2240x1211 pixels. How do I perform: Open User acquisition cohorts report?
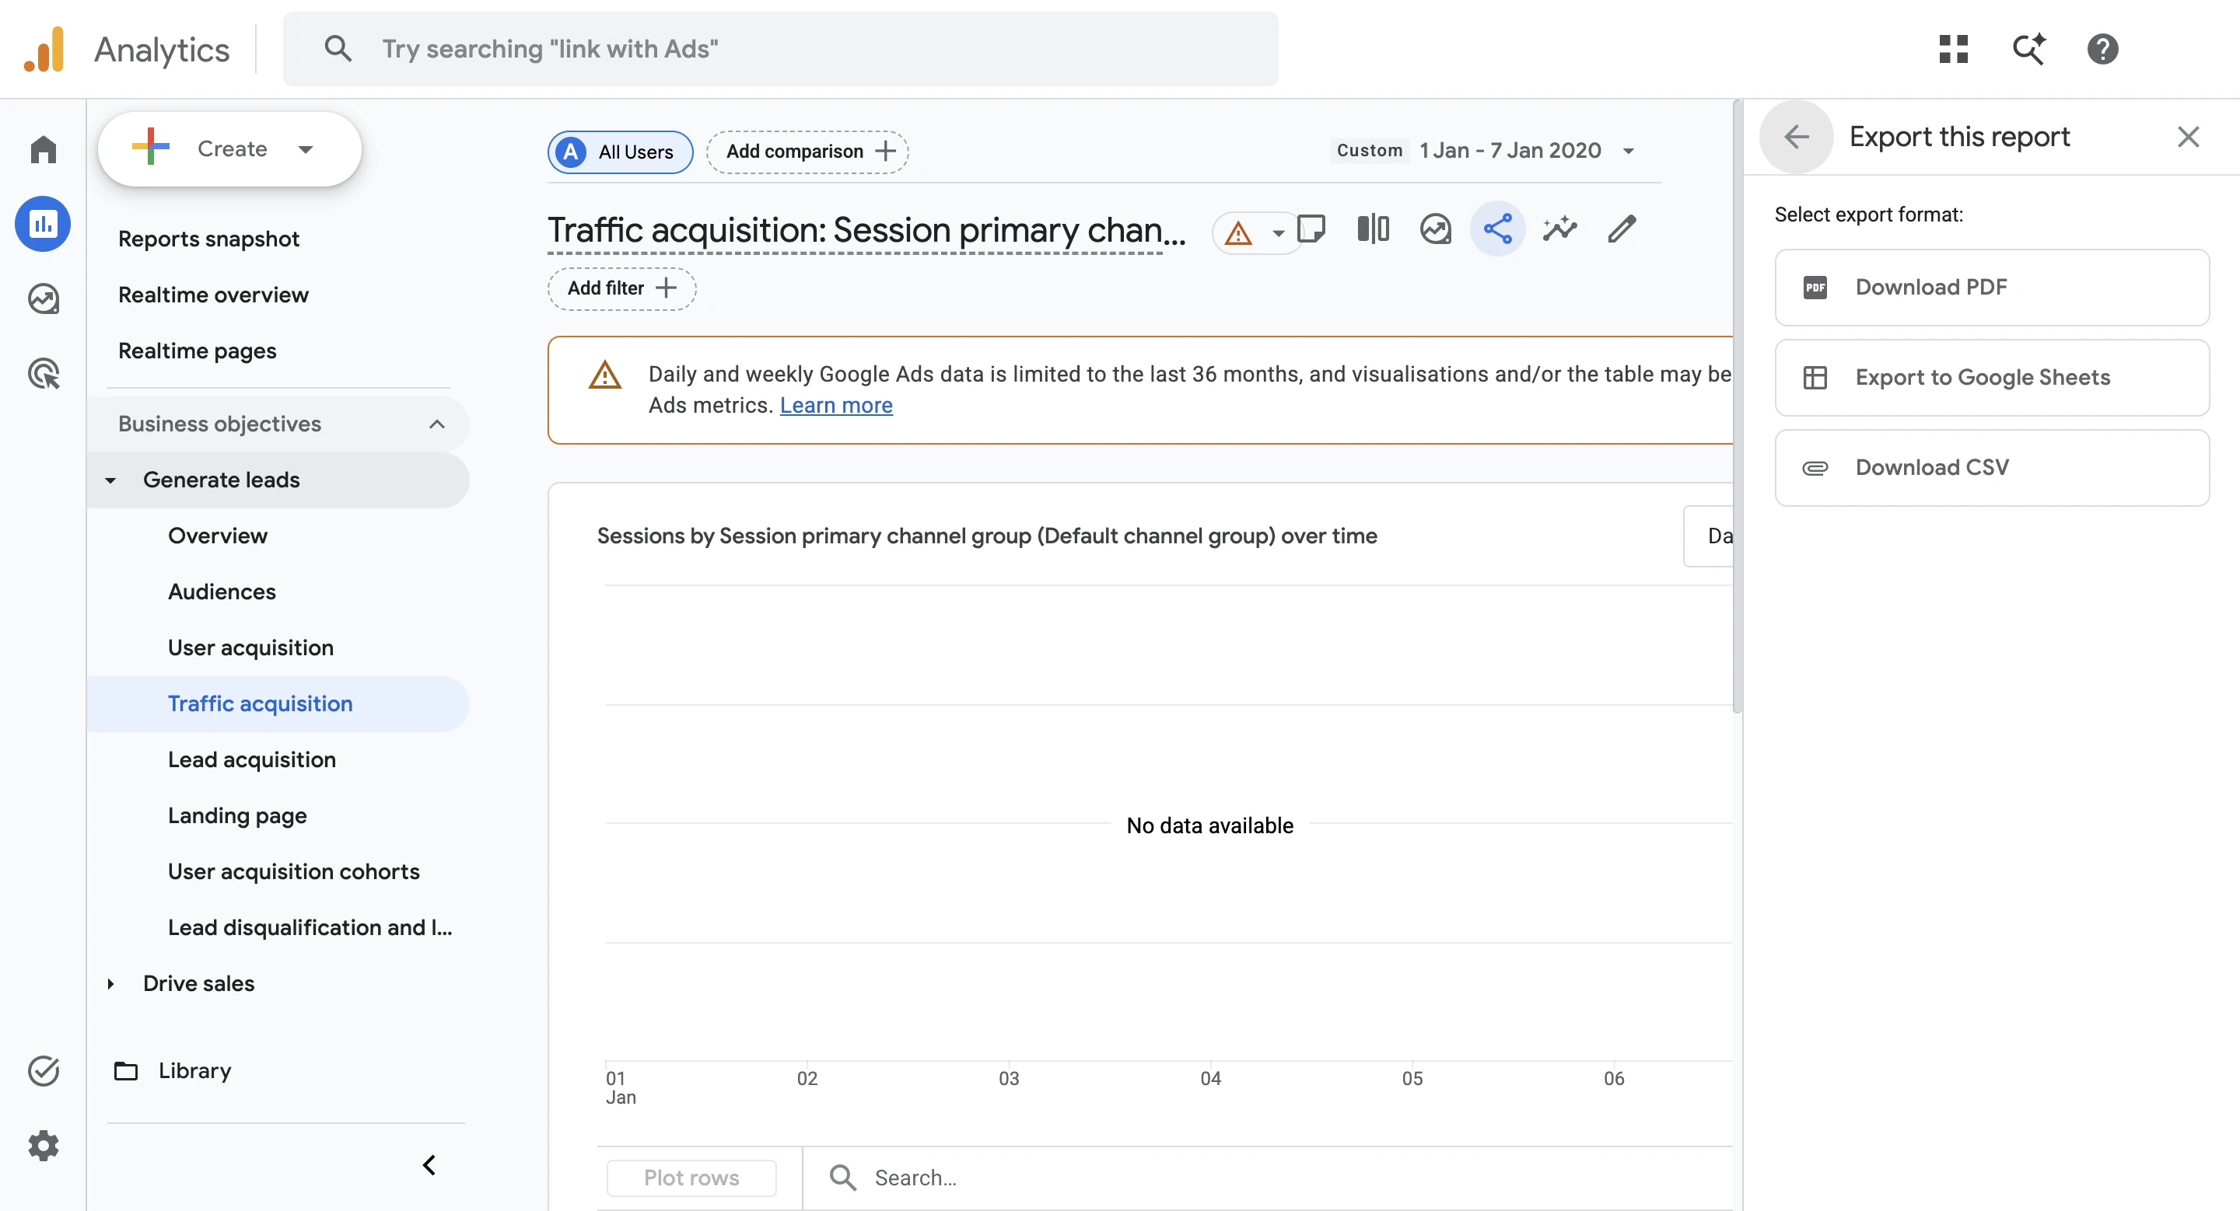coord(294,871)
